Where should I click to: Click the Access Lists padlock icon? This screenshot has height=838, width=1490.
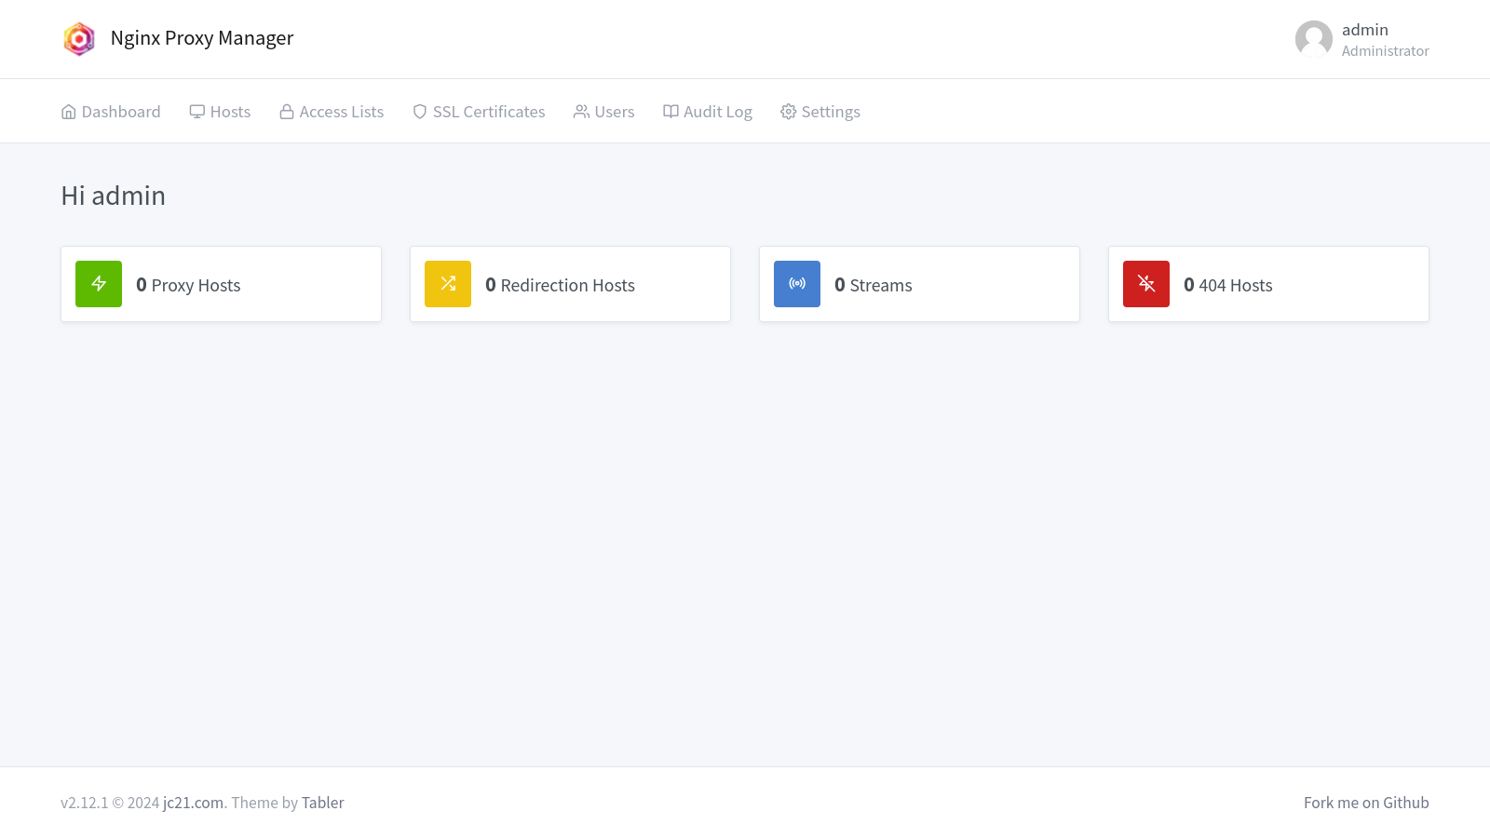click(x=286, y=111)
